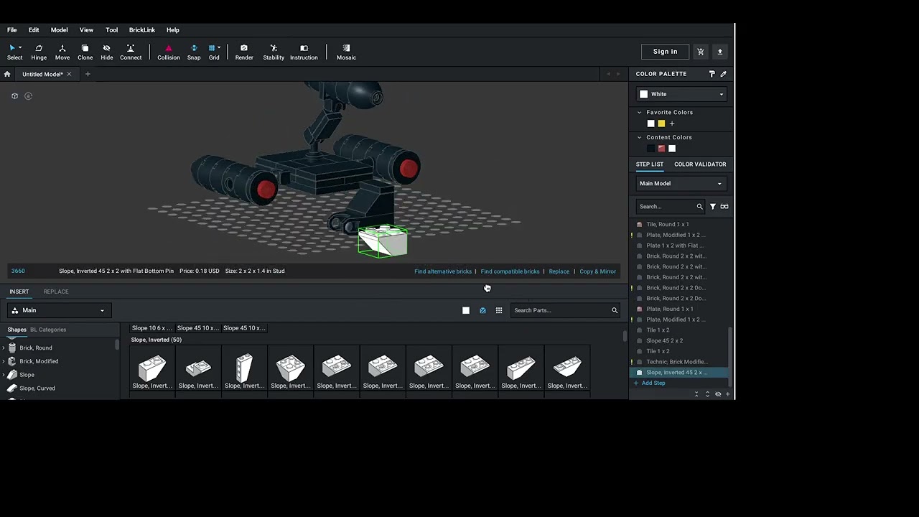Open the Render tool

(x=244, y=52)
